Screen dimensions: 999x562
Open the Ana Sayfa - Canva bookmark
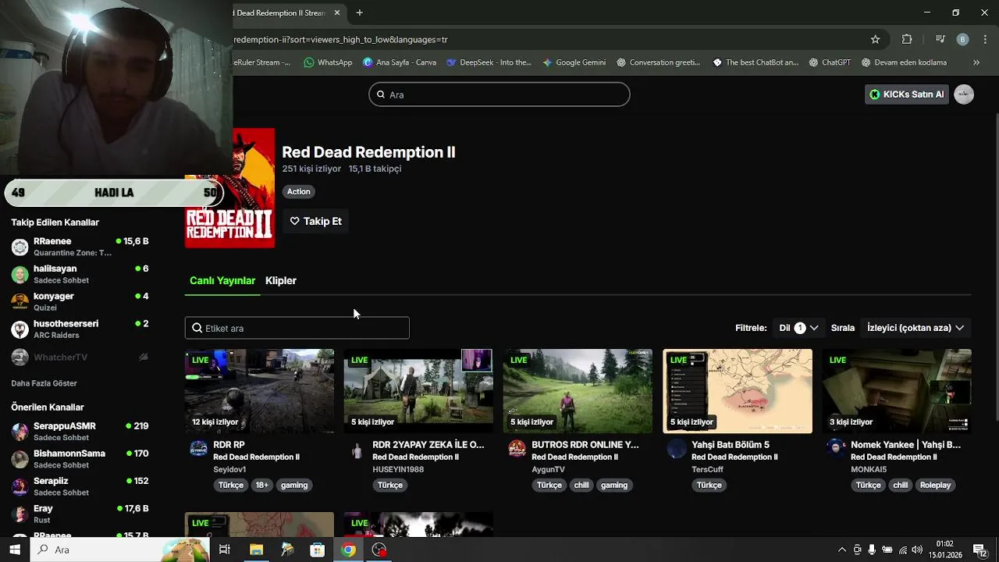click(399, 62)
